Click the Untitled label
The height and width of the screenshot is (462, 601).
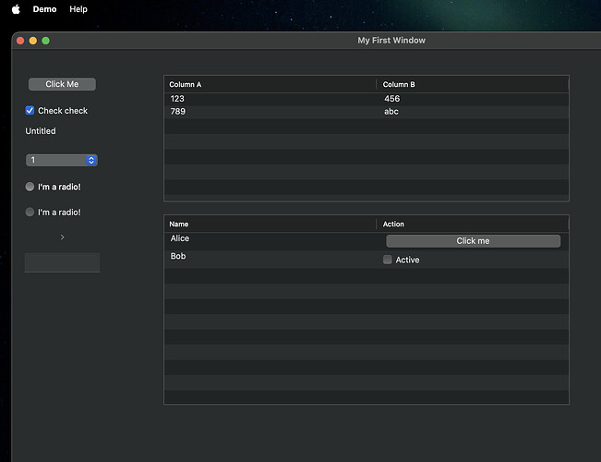click(41, 131)
